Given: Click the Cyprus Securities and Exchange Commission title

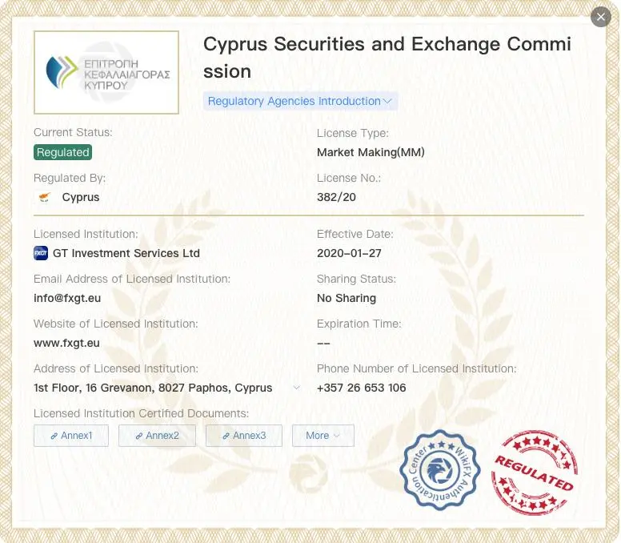Looking at the screenshot, I should coord(387,58).
